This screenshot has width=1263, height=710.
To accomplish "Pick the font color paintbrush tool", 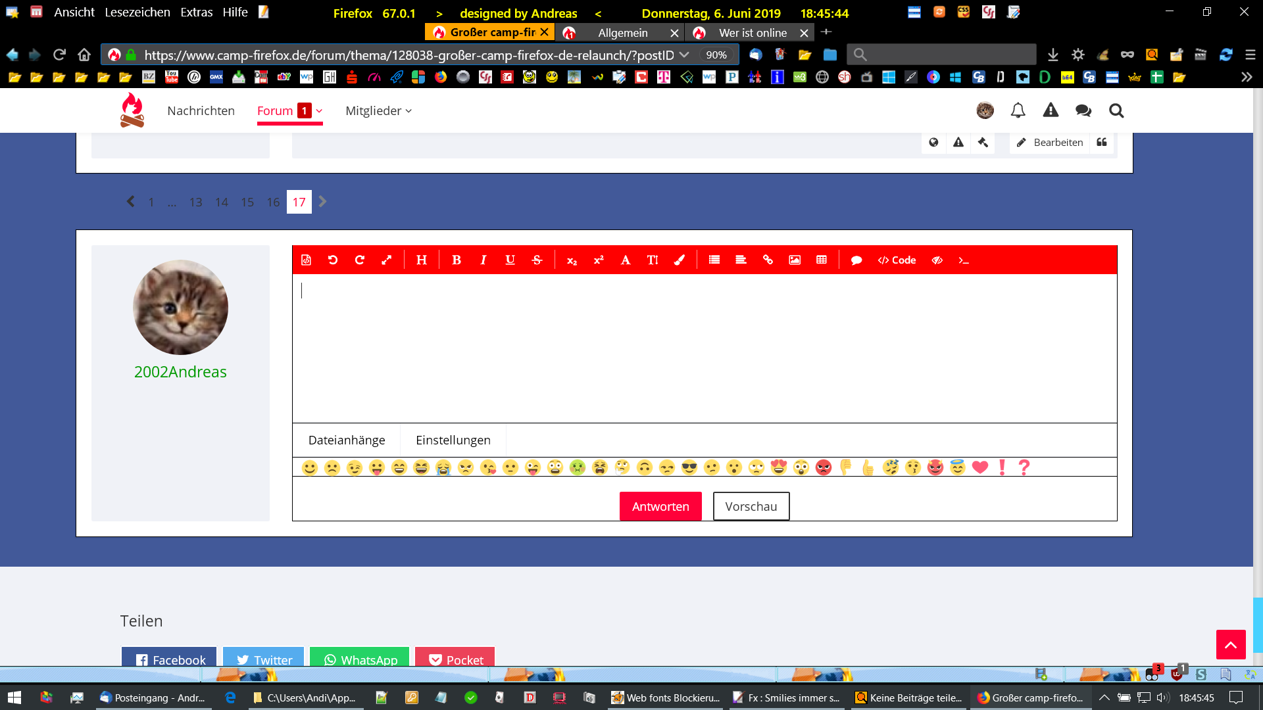I will pyautogui.click(x=680, y=260).
